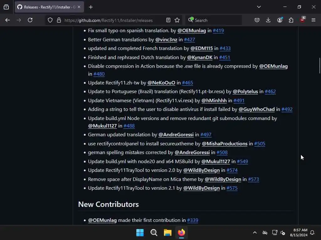Click the page vertical scrollbar thumb

pos(319,66)
